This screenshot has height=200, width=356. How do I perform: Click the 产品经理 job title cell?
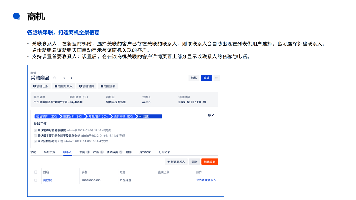click(125, 180)
